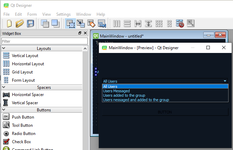
Task: Select the Edit Signals/Slots mode icon
Action: pyautogui.click(x=81, y=24)
